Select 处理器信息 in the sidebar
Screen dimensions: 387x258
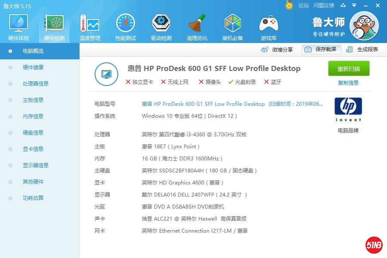point(35,84)
